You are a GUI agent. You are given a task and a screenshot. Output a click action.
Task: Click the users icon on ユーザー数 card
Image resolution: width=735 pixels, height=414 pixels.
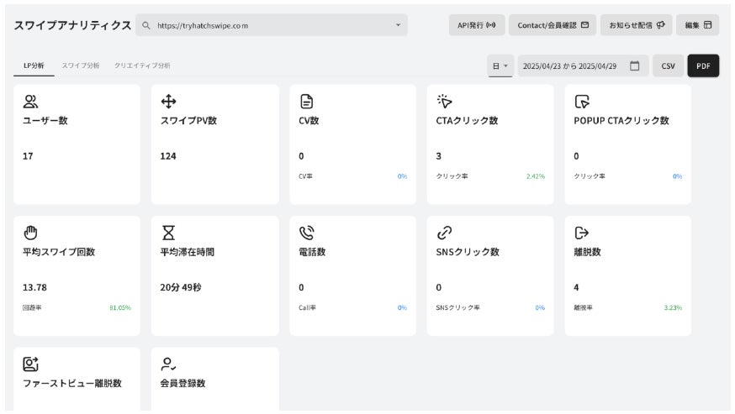click(x=30, y=102)
